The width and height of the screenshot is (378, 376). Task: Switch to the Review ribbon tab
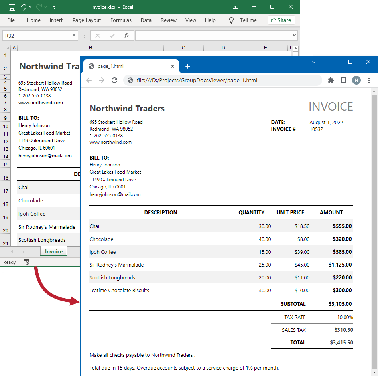pyautogui.click(x=168, y=20)
